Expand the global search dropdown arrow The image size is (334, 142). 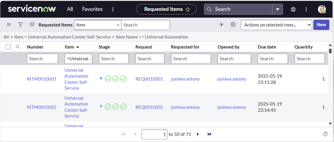click(x=278, y=9)
